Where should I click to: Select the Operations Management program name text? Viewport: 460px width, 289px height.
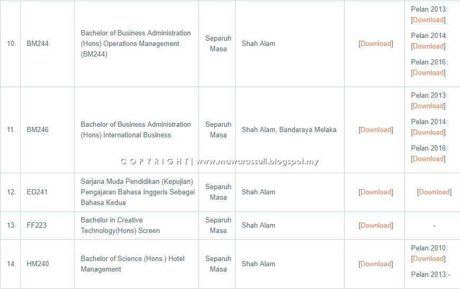click(x=136, y=44)
